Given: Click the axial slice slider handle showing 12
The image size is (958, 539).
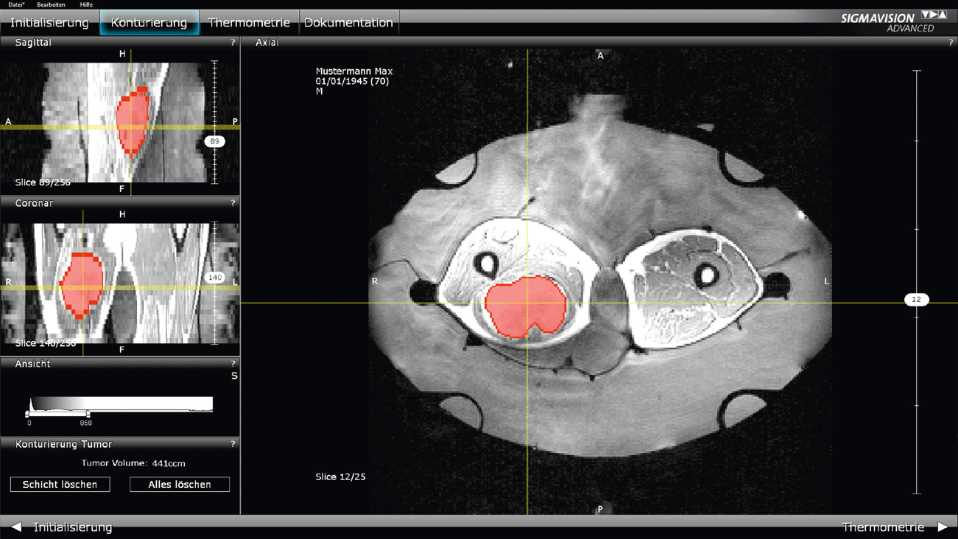Looking at the screenshot, I should pos(916,300).
